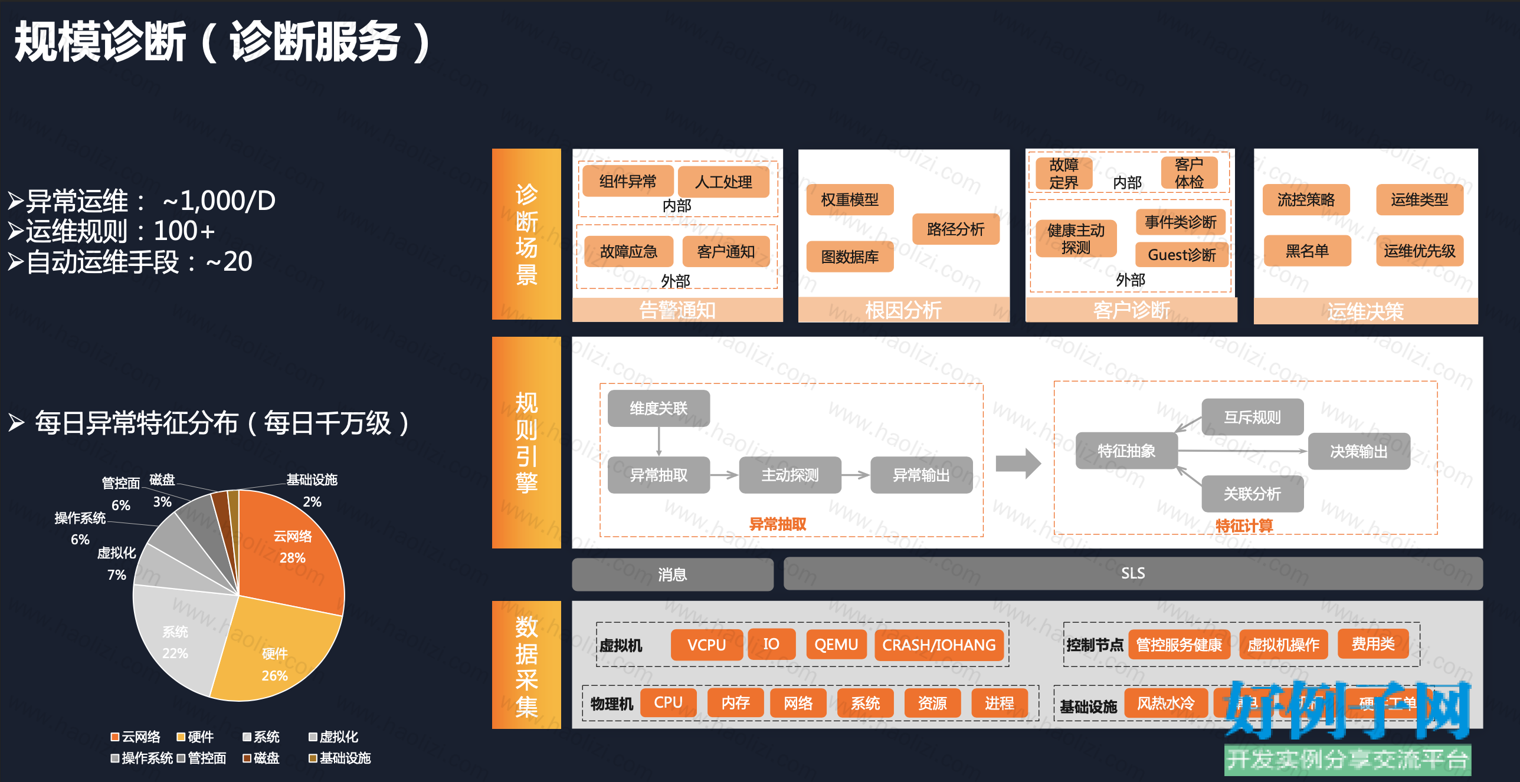The width and height of the screenshot is (1520, 782).
Task: Click the SLS gray bar
Action: 1133,573
